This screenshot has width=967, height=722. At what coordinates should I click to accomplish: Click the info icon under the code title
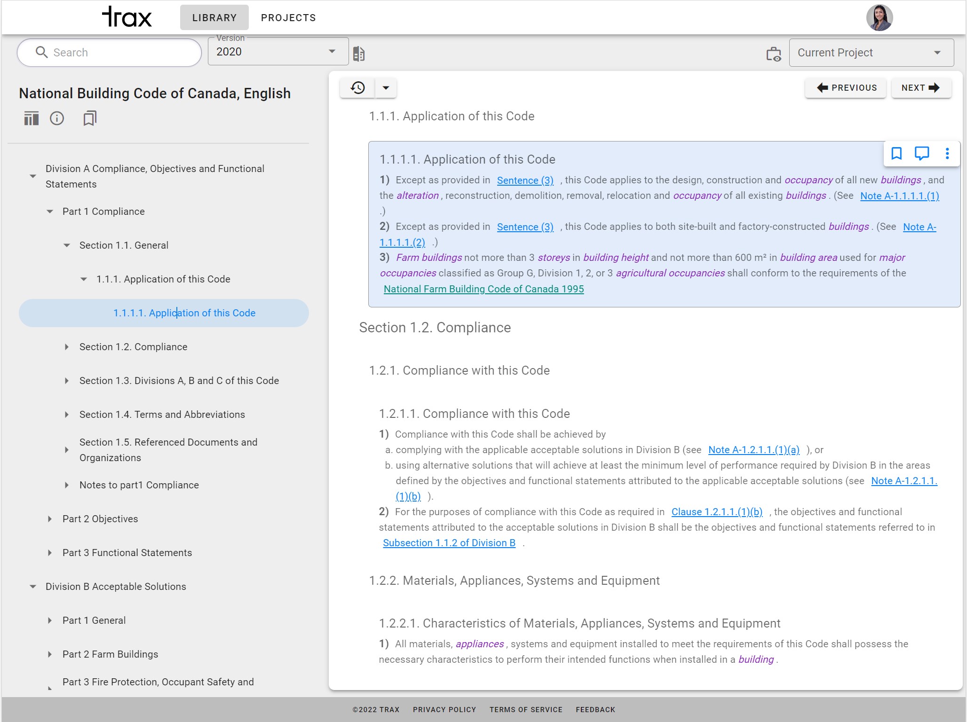(57, 118)
